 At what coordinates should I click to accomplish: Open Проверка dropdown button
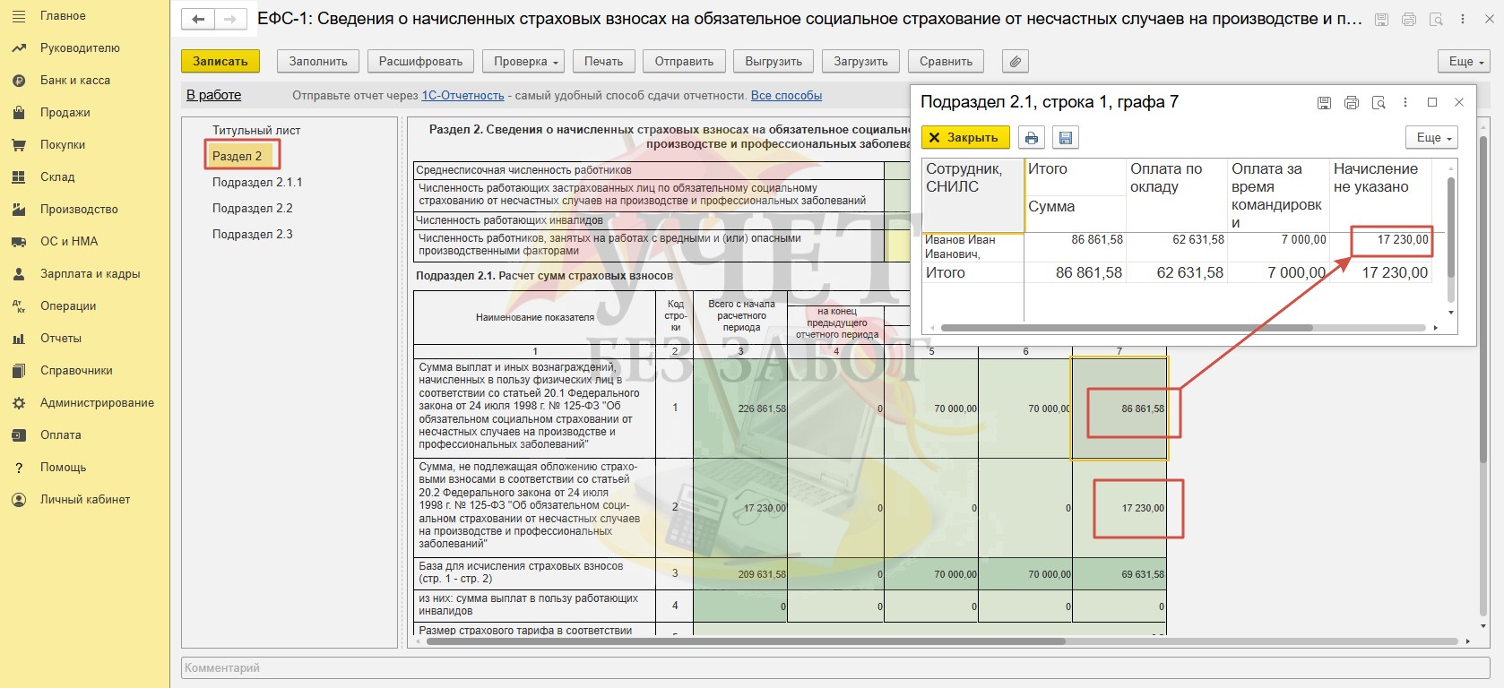[x=523, y=61]
